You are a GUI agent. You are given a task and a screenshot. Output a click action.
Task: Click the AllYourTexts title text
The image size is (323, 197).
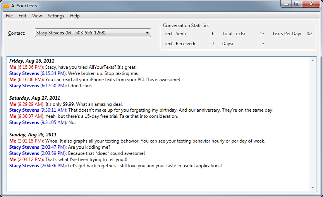tap(24, 6)
